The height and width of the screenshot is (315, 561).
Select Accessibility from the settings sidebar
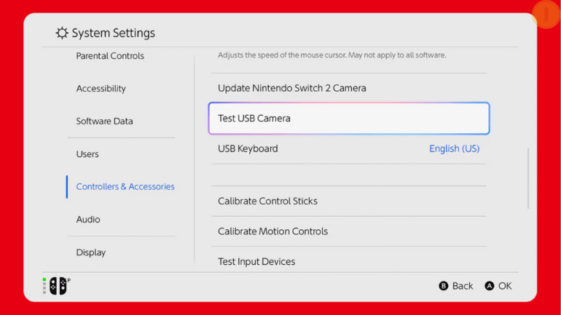point(101,89)
